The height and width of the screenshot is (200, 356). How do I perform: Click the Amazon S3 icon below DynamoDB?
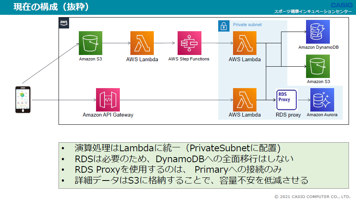click(x=318, y=66)
